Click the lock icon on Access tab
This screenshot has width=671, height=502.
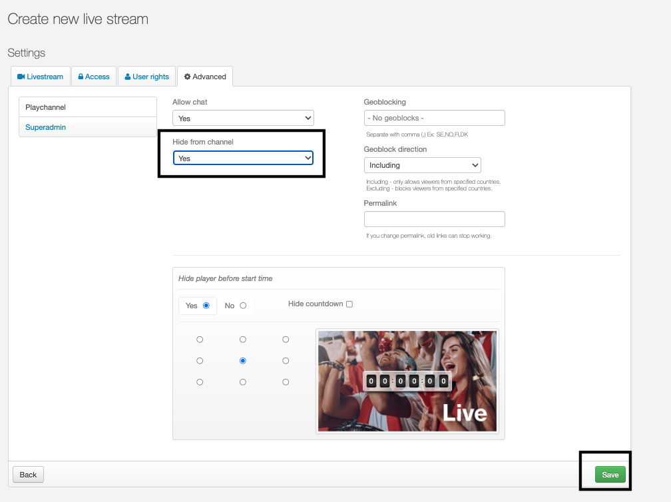[81, 77]
